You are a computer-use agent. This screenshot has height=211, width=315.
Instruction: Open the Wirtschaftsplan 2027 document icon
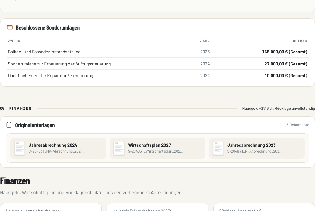tap(119, 148)
